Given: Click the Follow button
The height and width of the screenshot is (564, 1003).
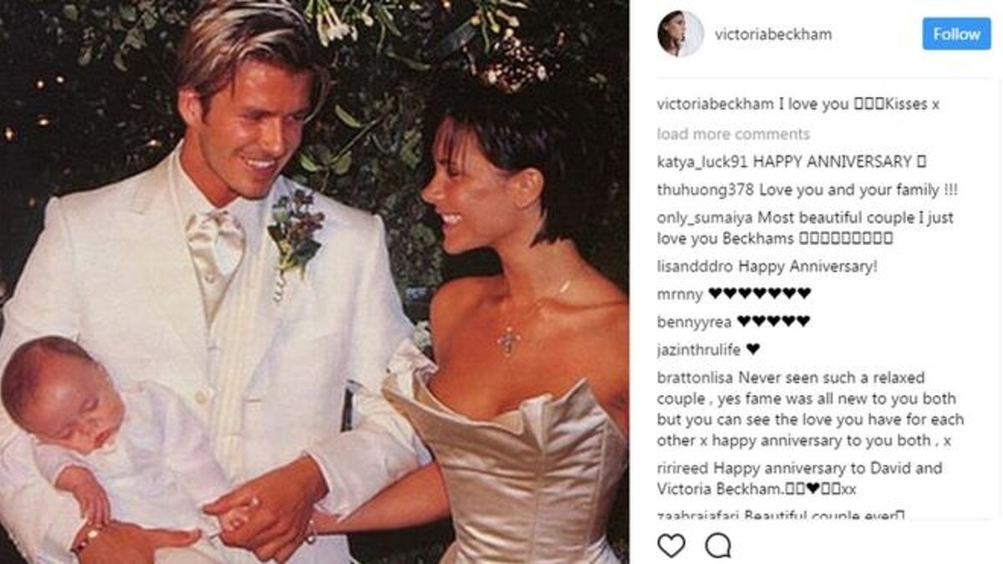Looking at the screenshot, I should pos(957,34).
